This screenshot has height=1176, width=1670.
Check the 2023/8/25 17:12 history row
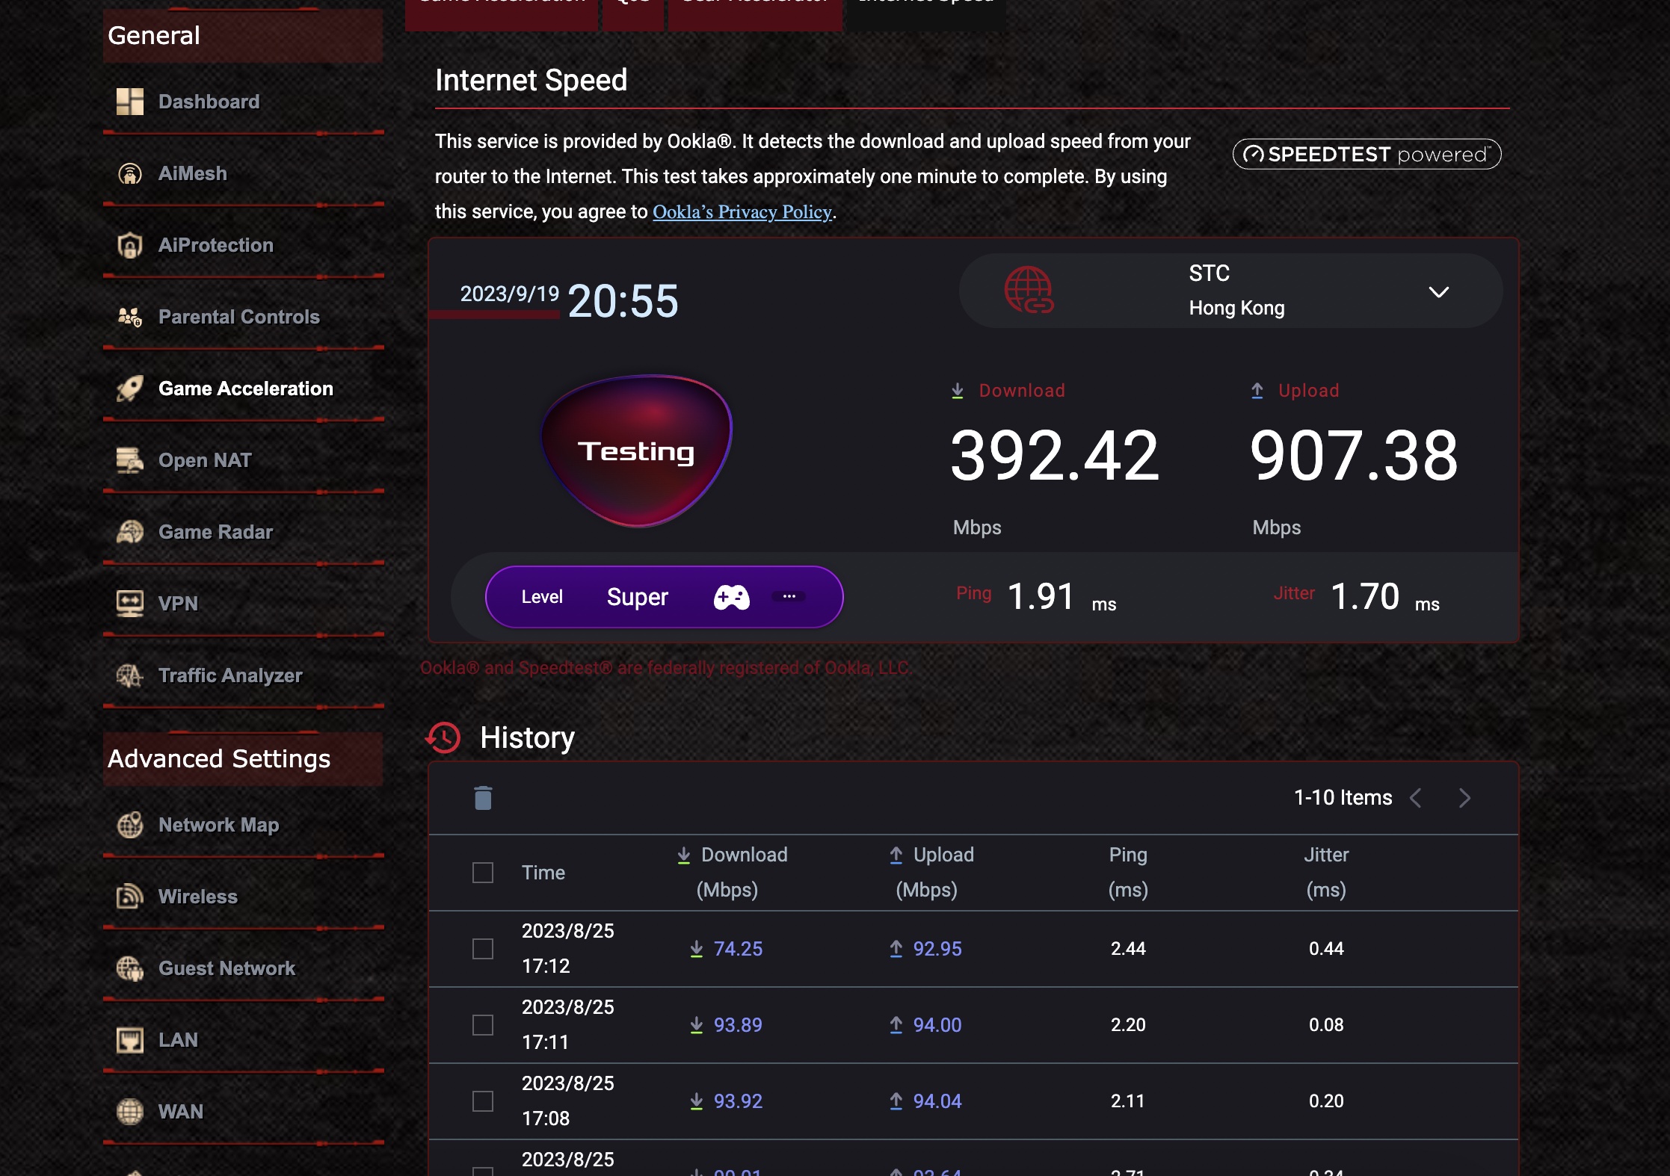pyautogui.click(x=483, y=949)
